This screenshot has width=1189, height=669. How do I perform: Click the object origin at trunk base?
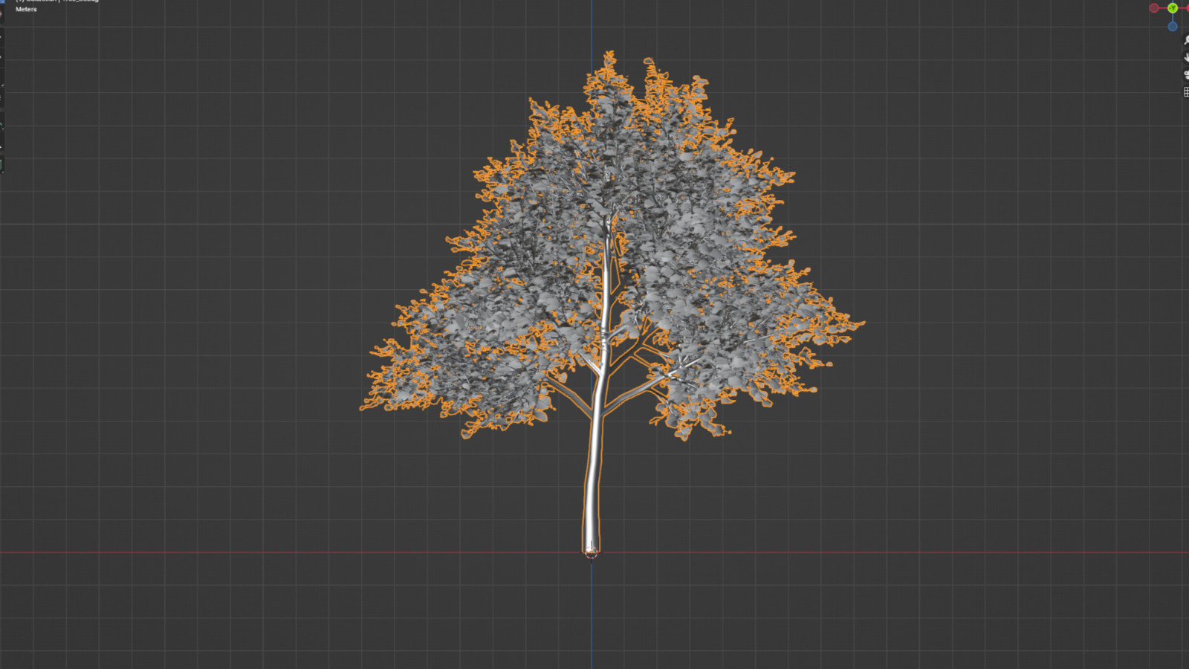(592, 552)
